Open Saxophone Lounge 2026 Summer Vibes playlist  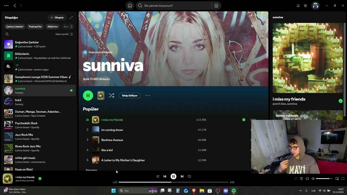click(39, 79)
